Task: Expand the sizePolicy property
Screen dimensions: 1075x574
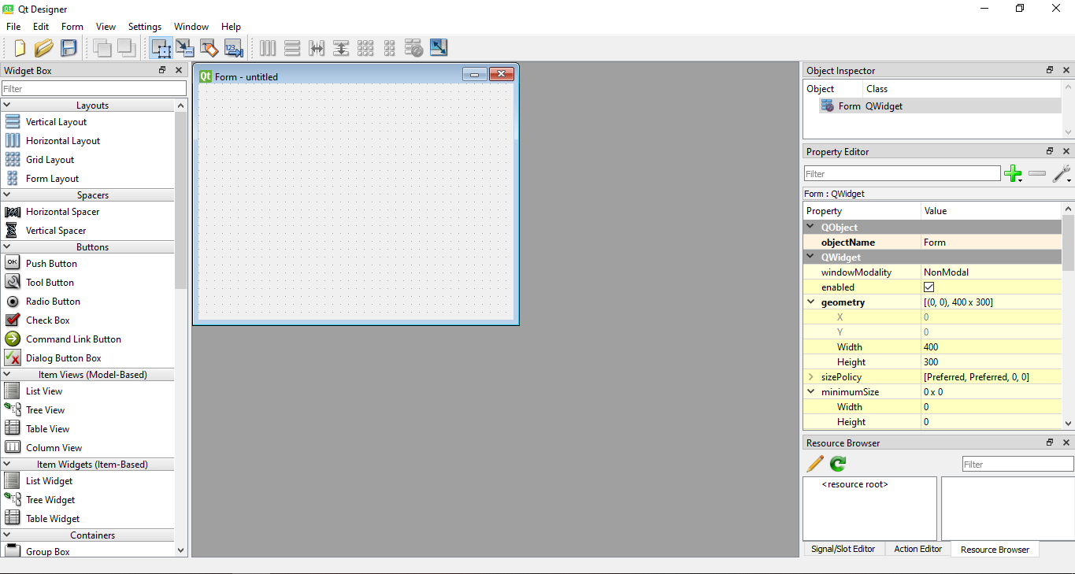Action: pos(811,377)
